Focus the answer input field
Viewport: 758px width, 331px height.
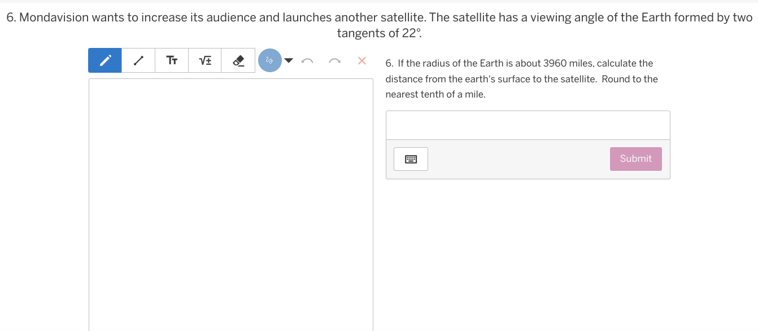click(x=528, y=125)
